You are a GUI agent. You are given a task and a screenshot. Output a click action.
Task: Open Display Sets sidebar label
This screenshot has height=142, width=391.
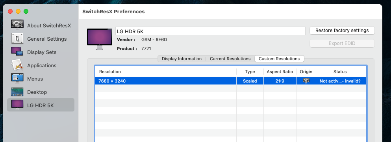coord(42,52)
